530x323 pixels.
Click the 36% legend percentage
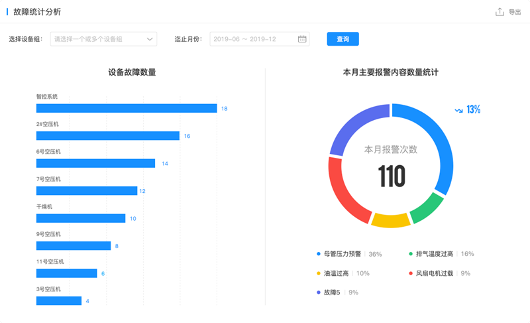click(375, 254)
